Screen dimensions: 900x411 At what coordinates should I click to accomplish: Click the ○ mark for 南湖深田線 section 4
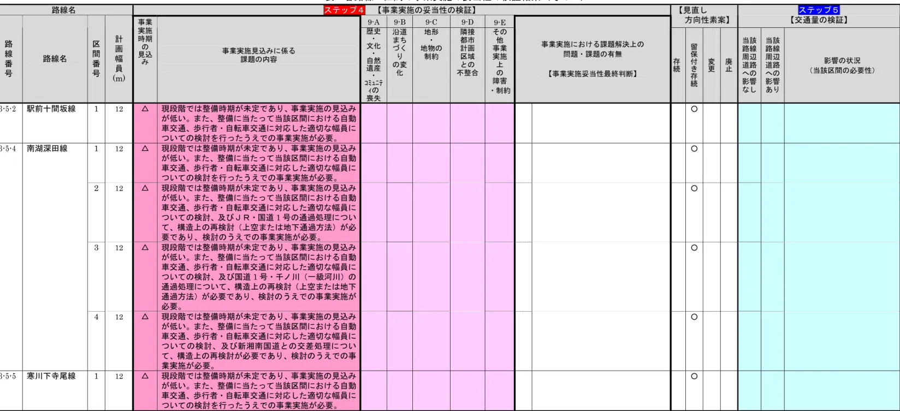click(x=694, y=317)
